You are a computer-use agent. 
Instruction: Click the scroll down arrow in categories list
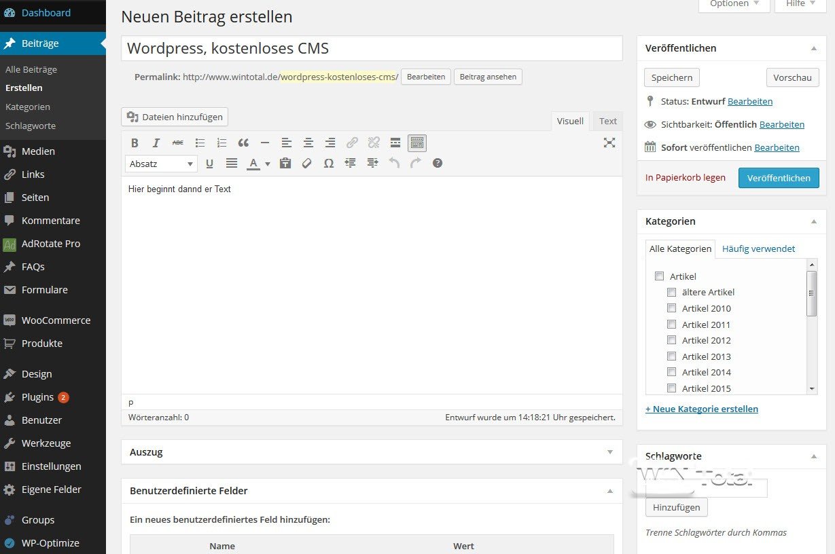(812, 388)
